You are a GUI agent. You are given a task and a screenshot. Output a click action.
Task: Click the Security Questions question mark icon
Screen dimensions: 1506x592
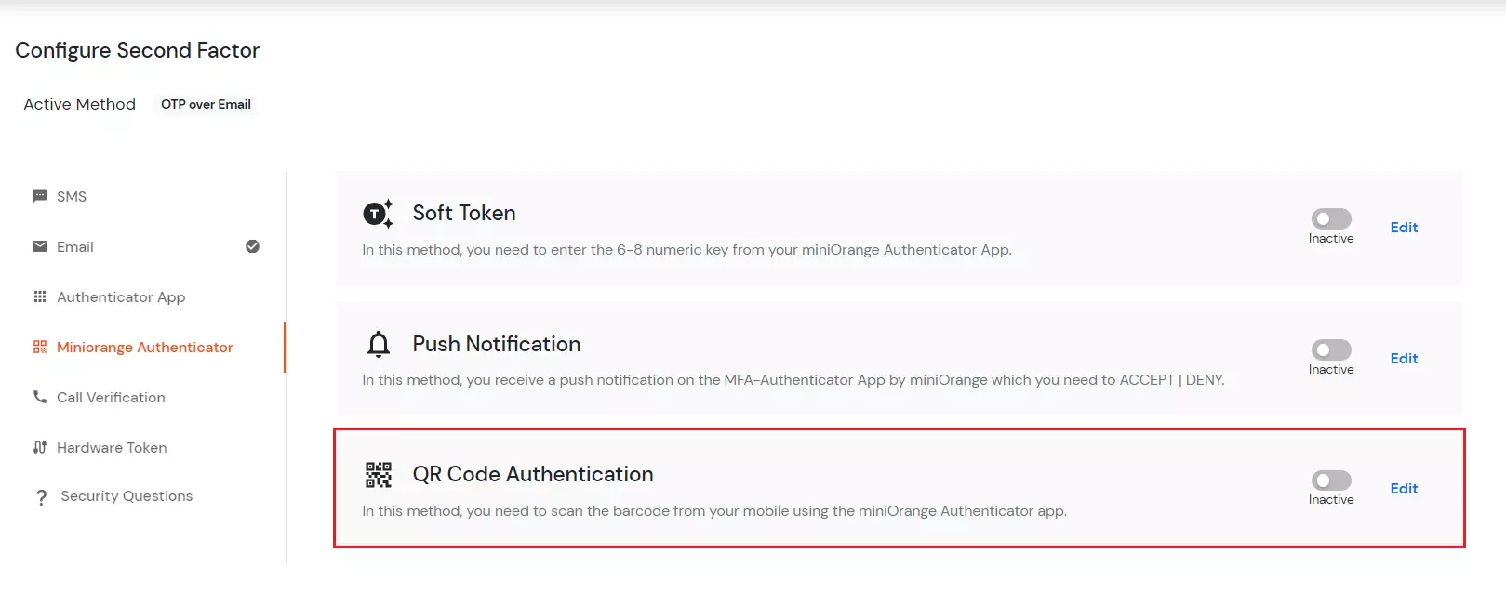(41, 496)
